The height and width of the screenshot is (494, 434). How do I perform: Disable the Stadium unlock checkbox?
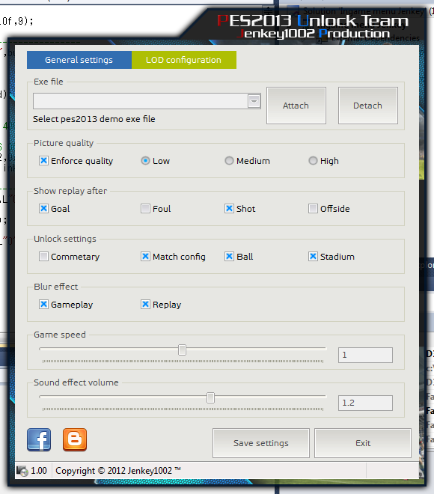[x=313, y=257]
